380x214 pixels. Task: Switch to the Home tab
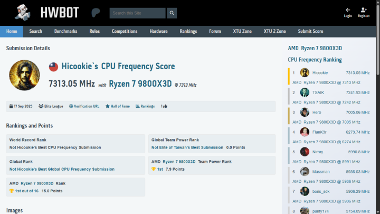tap(12, 31)
